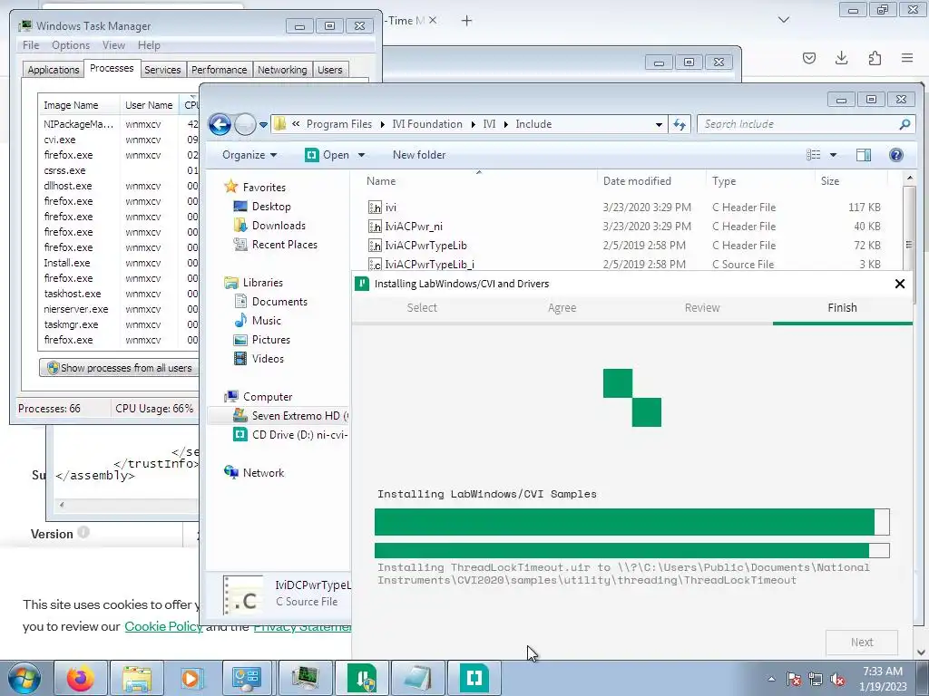Expand the Organize dropdown in Explorer
This screenshot has width=929, height=696.
pyautogui.click(x=249, y=155)
